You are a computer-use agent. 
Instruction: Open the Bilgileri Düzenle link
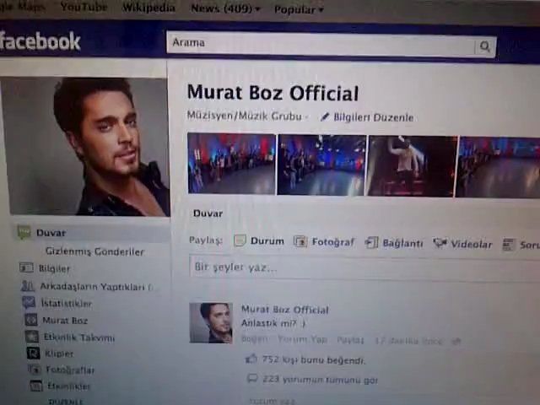point(373,117)
